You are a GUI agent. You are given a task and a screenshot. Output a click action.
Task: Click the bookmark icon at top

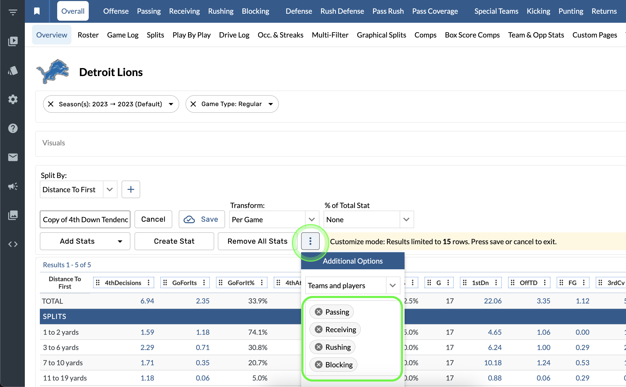click(36, 11)
